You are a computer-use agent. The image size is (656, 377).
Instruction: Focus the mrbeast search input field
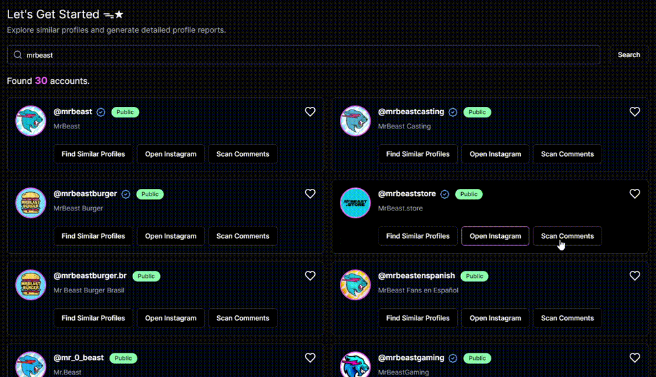click(304, 55)
